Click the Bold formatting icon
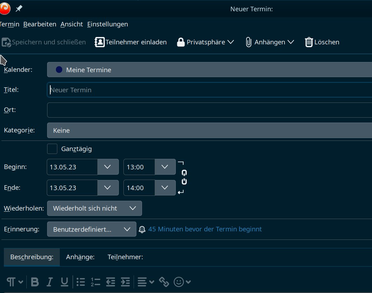 pos(35,282)
